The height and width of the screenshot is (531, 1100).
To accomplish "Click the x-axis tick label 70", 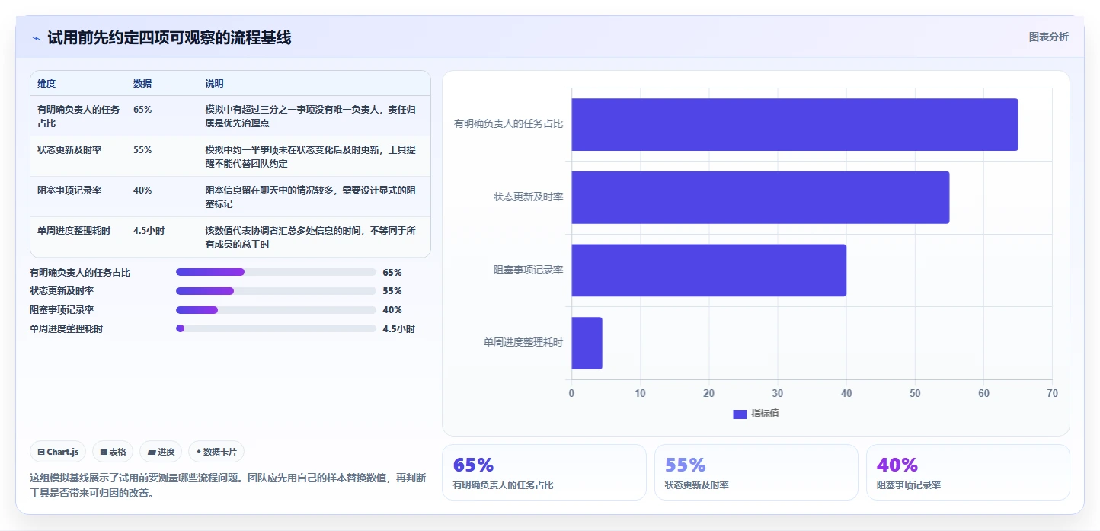I will pos(1052,393).
